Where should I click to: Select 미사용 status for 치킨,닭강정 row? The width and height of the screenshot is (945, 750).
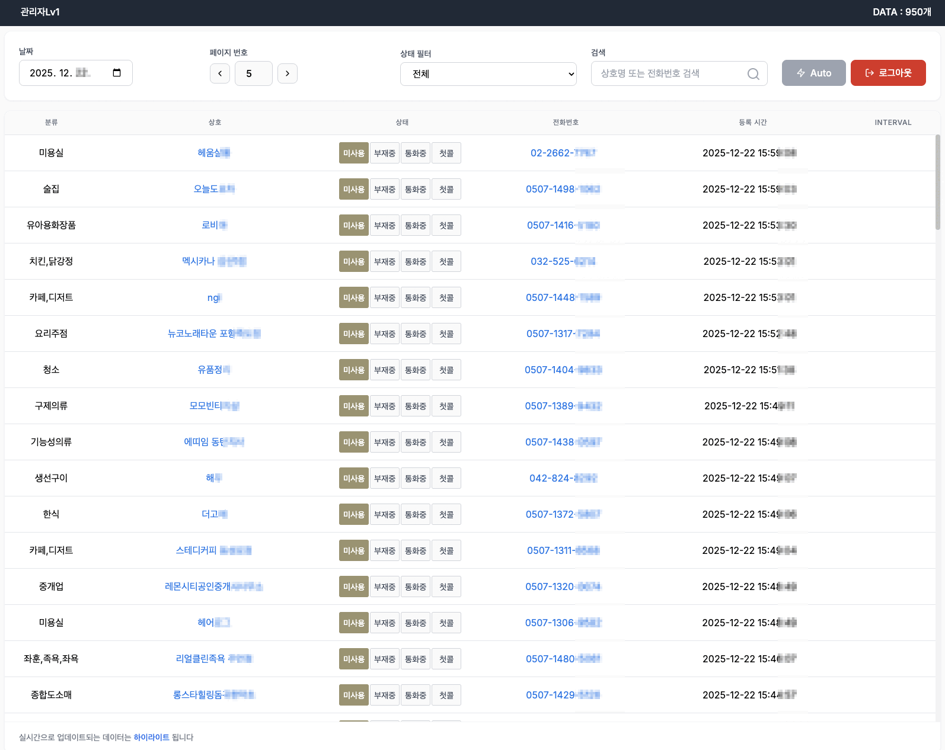353,262
